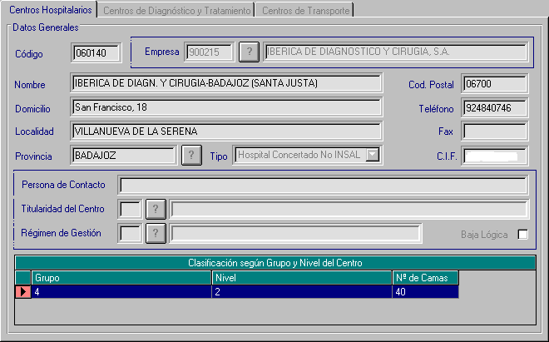Image resolution: width=549 pixels, height=342 pixels.
Task: Click the Código input field
Action: pos(96,54)
